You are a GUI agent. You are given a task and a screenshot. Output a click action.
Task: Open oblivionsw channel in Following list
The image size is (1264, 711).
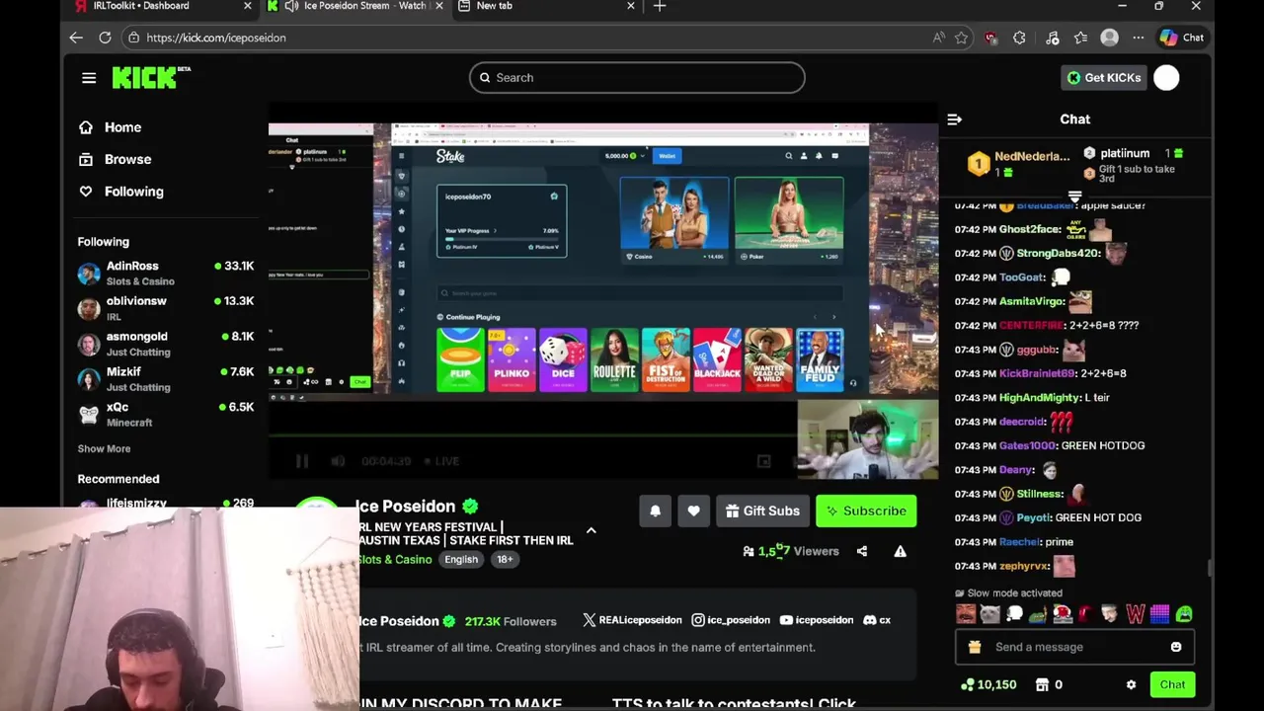(x=166, y=308)
